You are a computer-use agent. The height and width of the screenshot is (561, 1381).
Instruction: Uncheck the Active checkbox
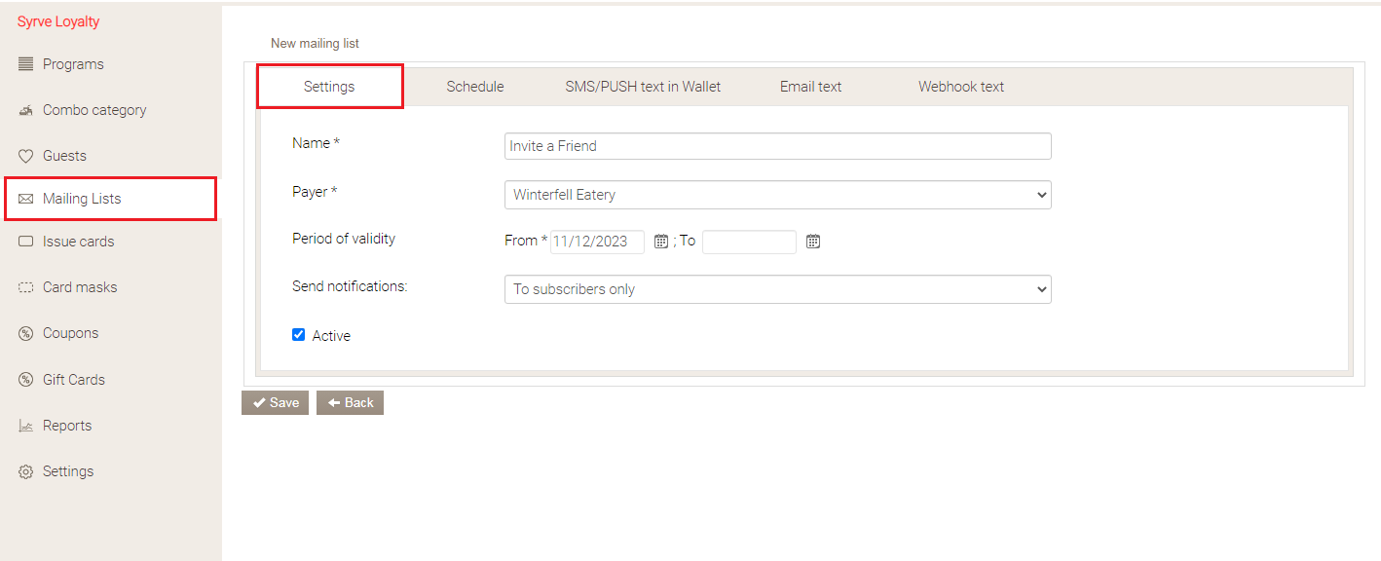(299, 335)
